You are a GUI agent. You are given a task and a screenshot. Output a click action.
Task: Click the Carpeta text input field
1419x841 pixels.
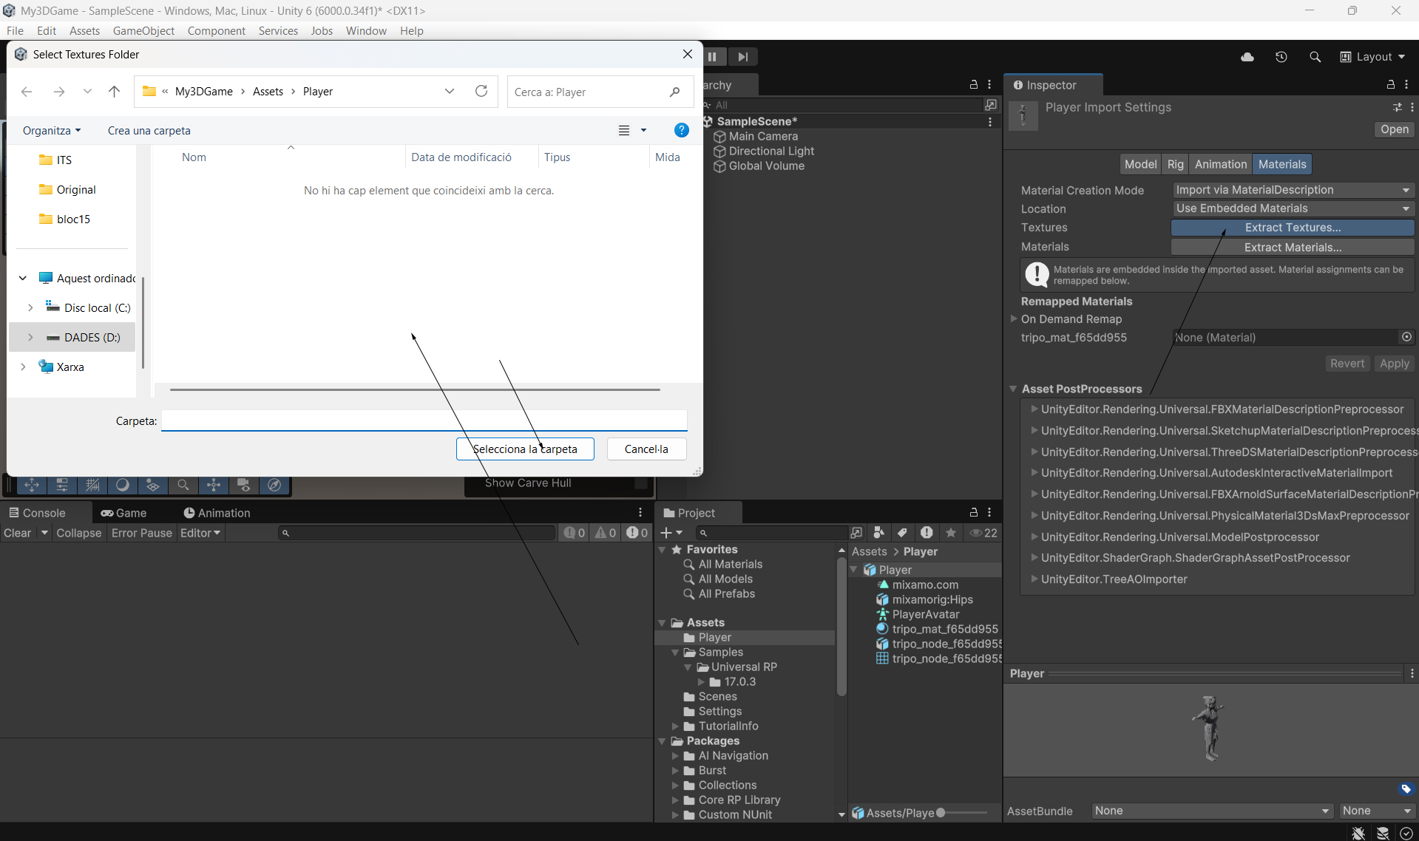click(x=424, y=421)
